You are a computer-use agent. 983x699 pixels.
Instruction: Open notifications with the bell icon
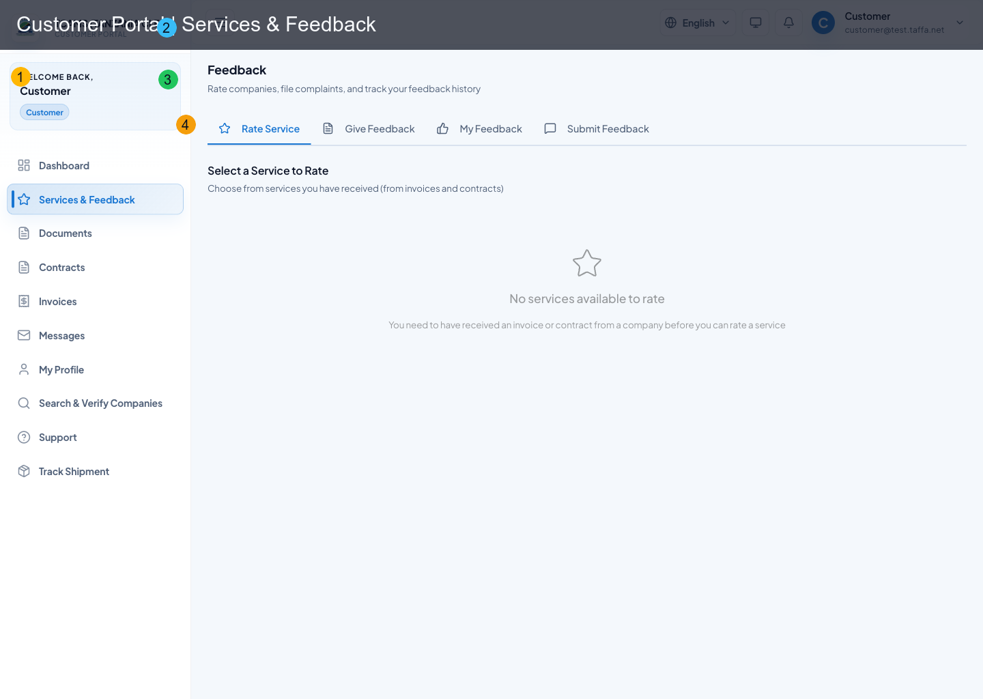(x=788, y=23)
